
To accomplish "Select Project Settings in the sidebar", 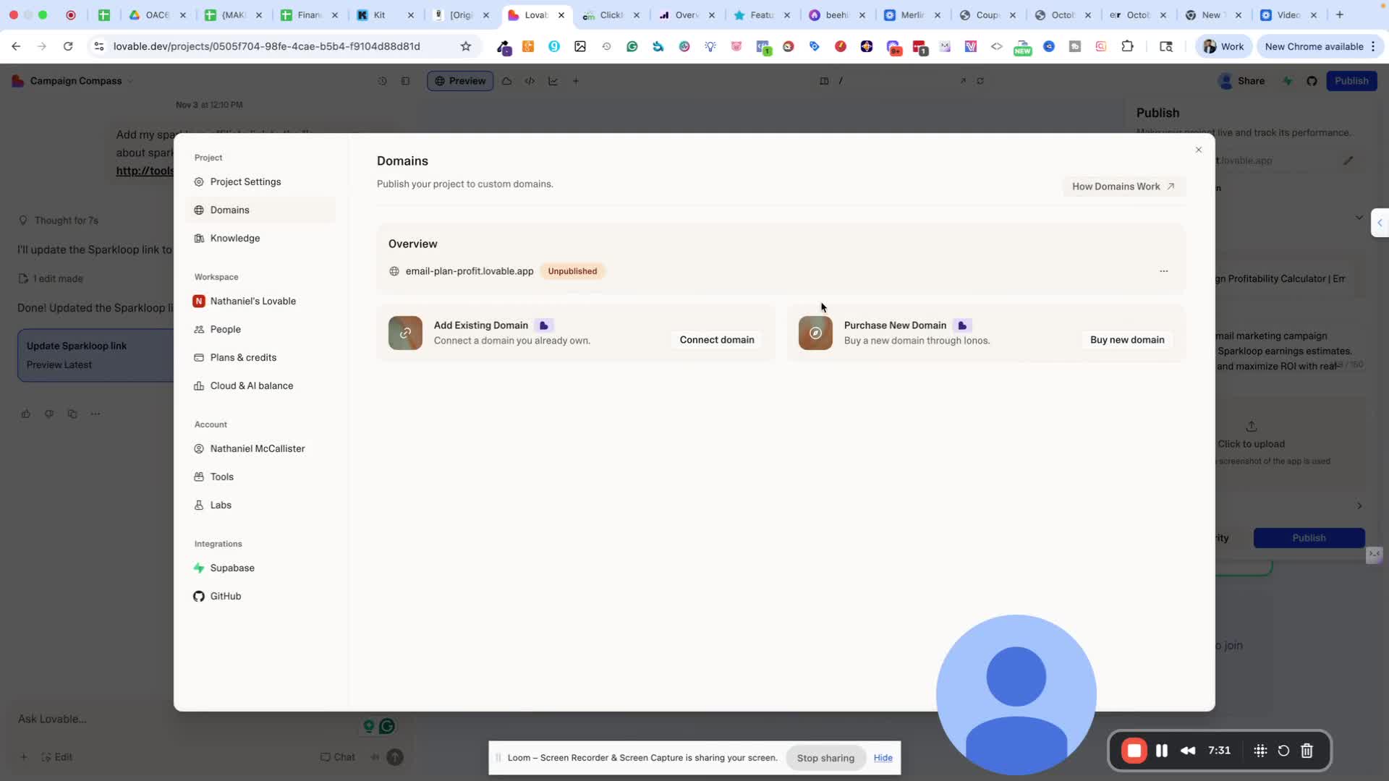I will coord(245,182).
